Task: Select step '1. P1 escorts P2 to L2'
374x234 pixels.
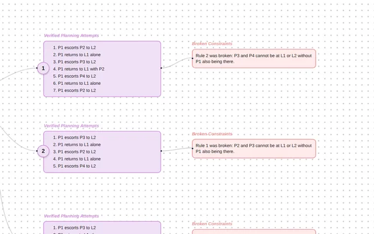Action: (x=74, y=47)
